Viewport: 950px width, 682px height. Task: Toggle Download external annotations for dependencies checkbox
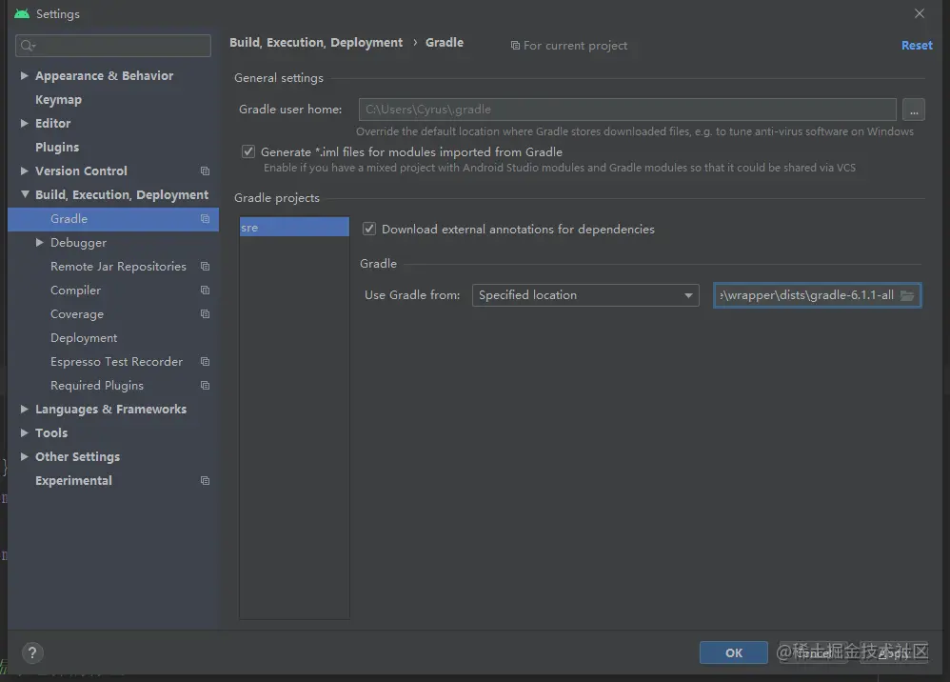(369, 230)
